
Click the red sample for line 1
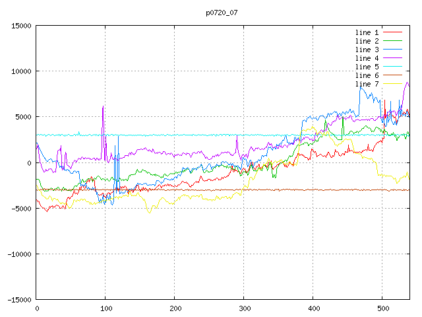[393, 32]
